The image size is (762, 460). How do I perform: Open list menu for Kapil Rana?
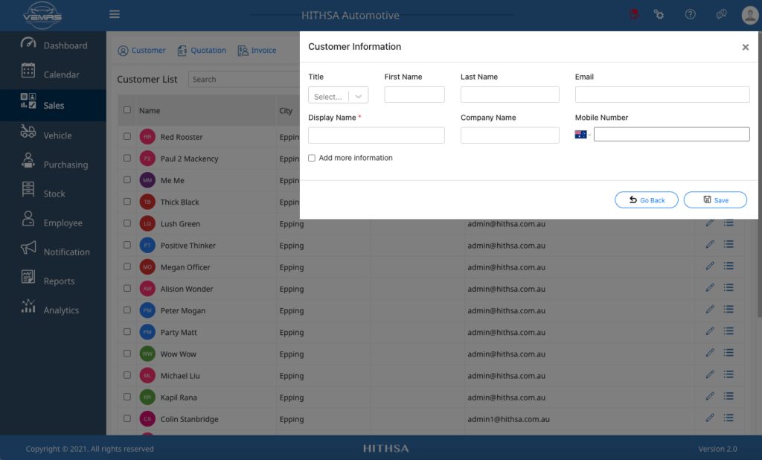point(729,396)
